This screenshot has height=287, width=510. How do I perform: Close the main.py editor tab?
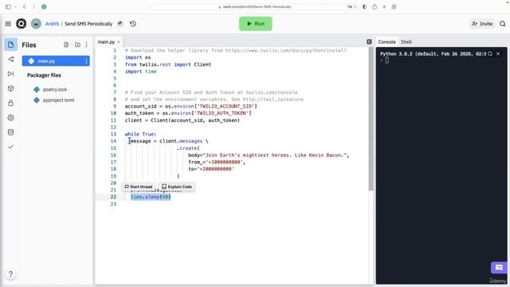[x=119, y=42]
